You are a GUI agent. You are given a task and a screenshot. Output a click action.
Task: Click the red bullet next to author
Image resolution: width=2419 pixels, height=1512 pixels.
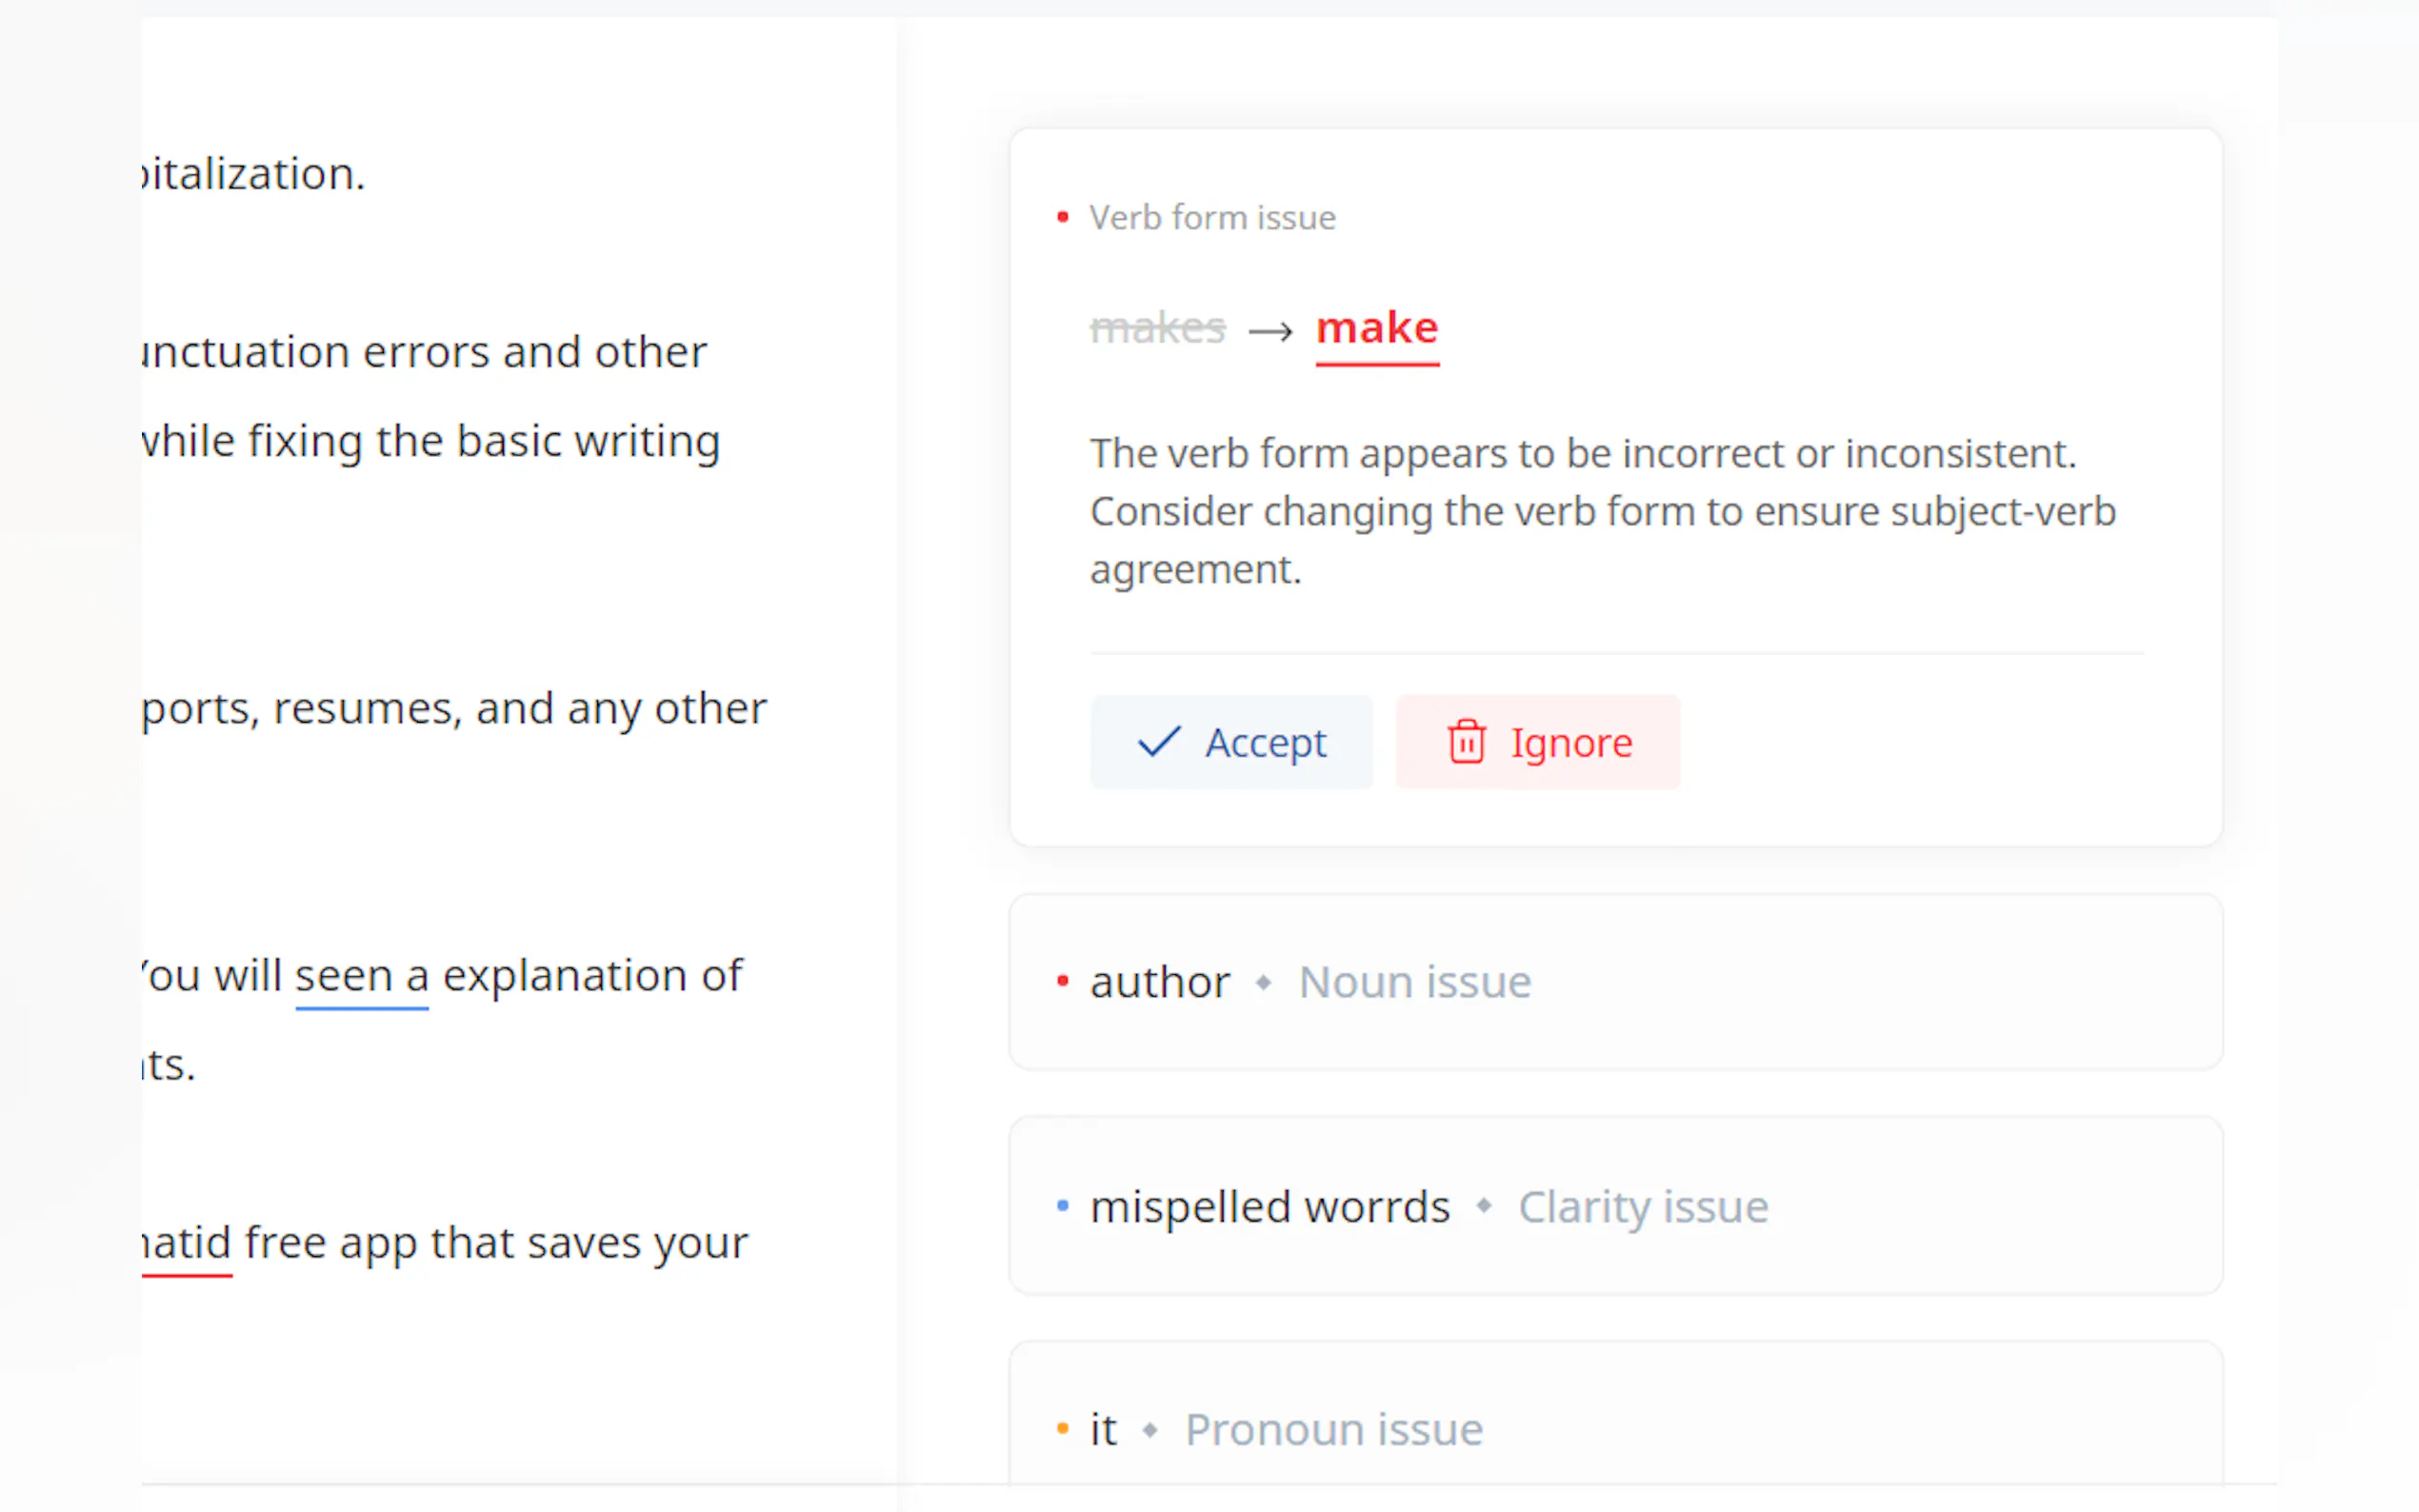[1062, 981]
